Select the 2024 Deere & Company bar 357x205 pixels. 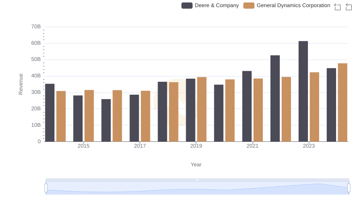(x=331, y=105)
